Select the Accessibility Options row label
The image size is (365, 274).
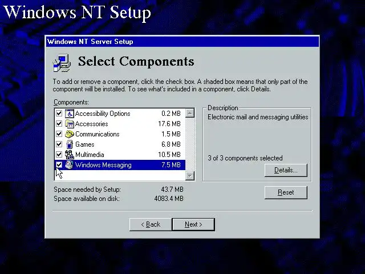(103, 114)
